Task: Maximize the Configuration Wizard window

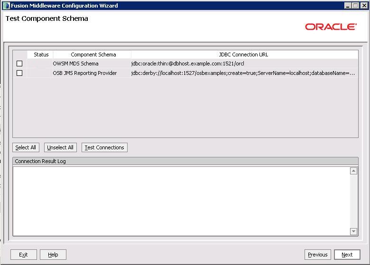Action: (x=356, y=6)
